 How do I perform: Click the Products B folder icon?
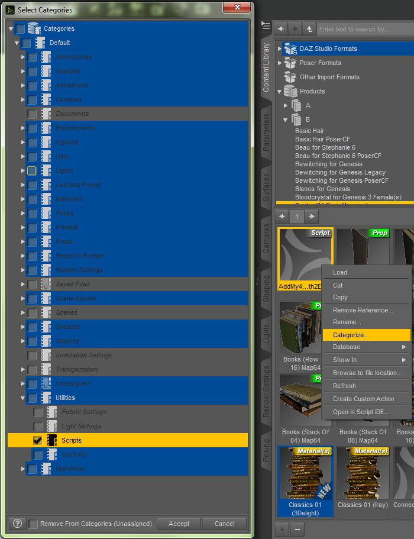(x=296, y=120)
